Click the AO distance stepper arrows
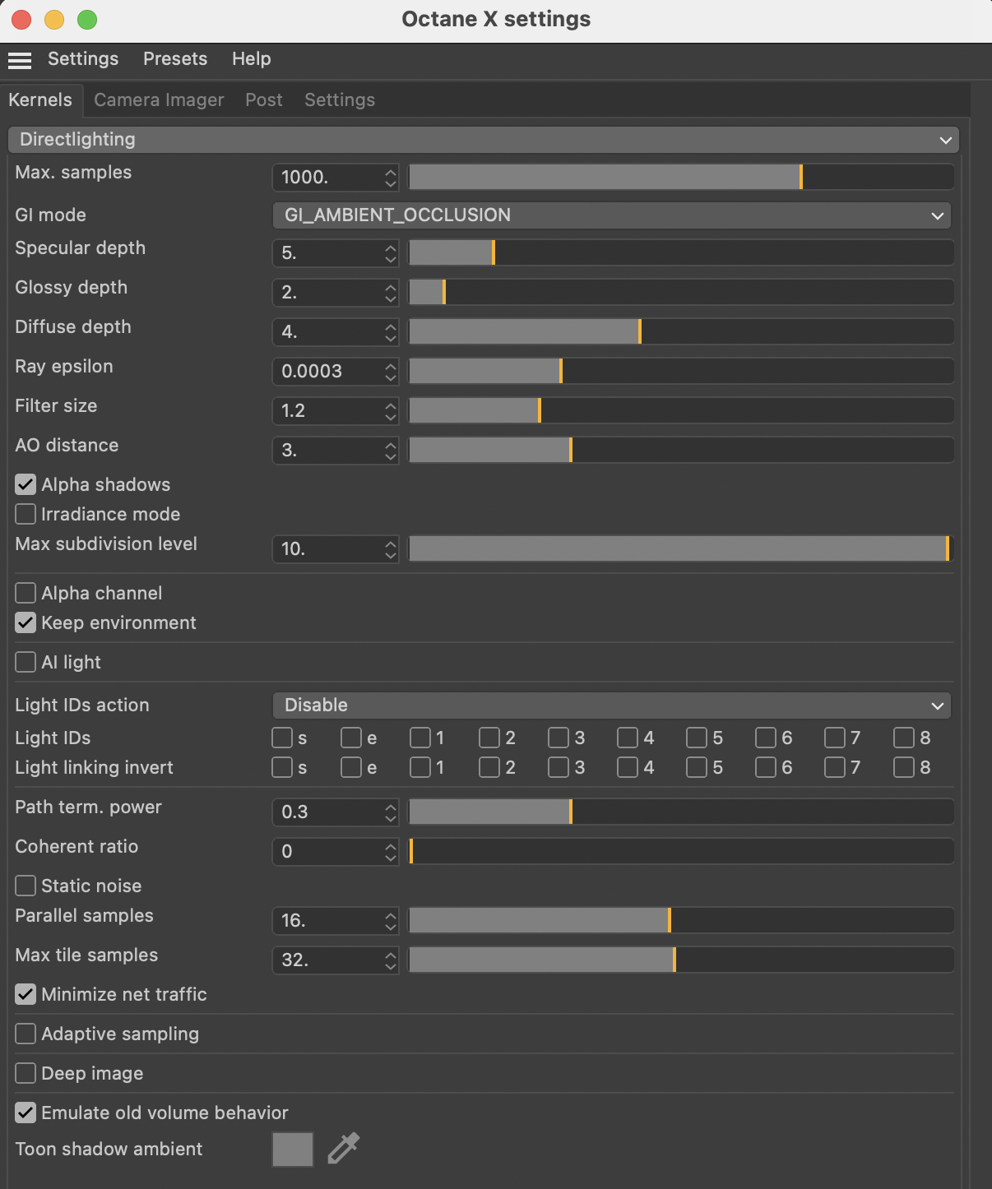 pyautogui.click(x=391, y=450)
